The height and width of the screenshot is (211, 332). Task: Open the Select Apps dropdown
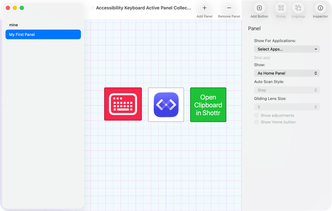(x=287, y=49)
